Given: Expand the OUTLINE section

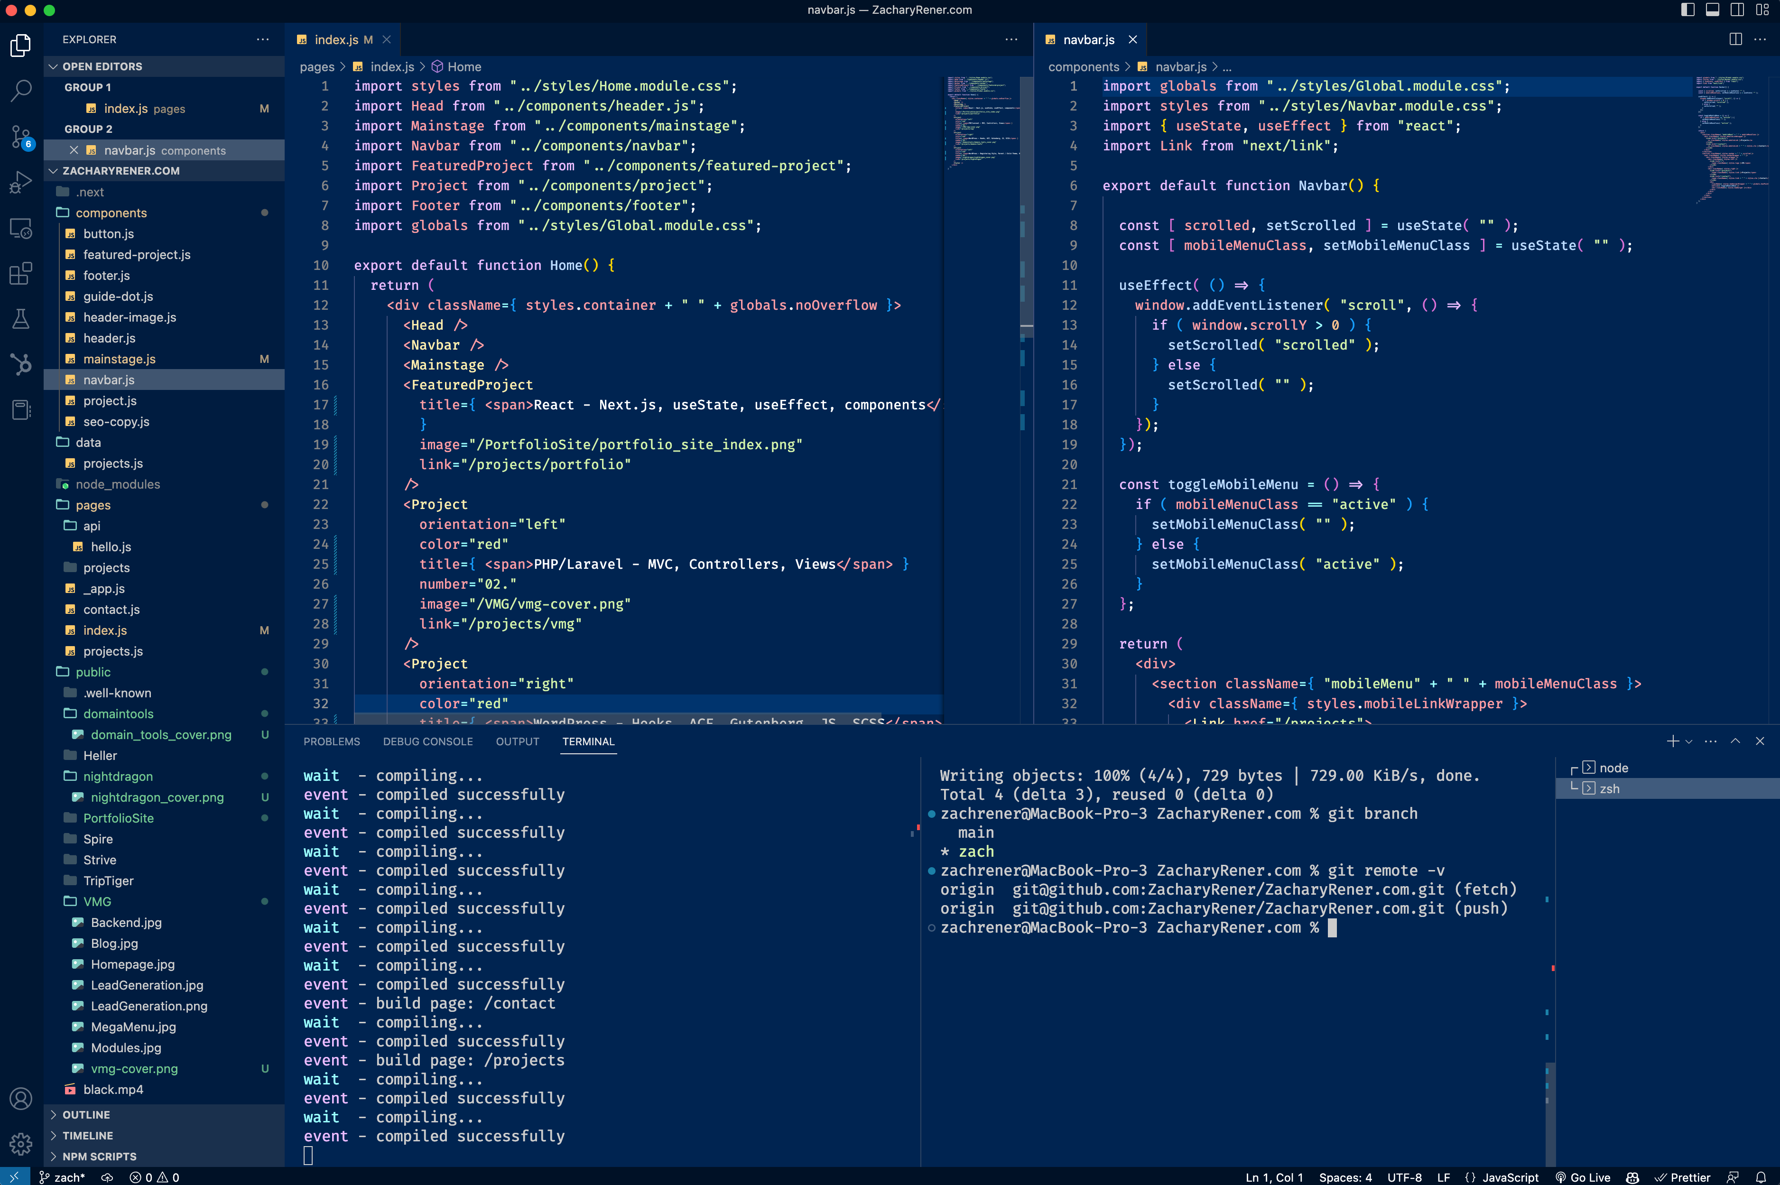Looking at the screenshot, I should (165, 1115).
